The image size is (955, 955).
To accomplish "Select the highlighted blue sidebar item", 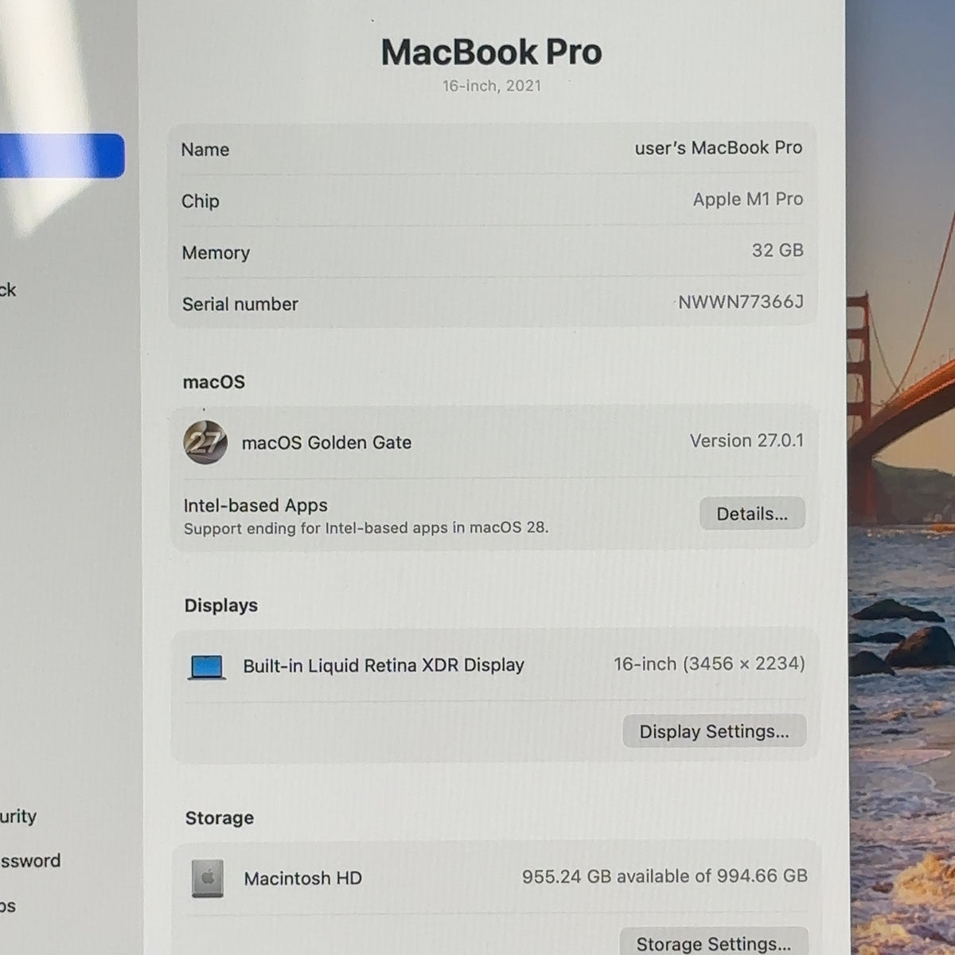I will click(x=62, y=156).
